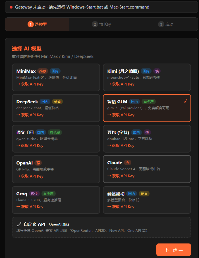Select the OpenAI model card
Screen dimensions: 199x258
(x=56, y=169)
